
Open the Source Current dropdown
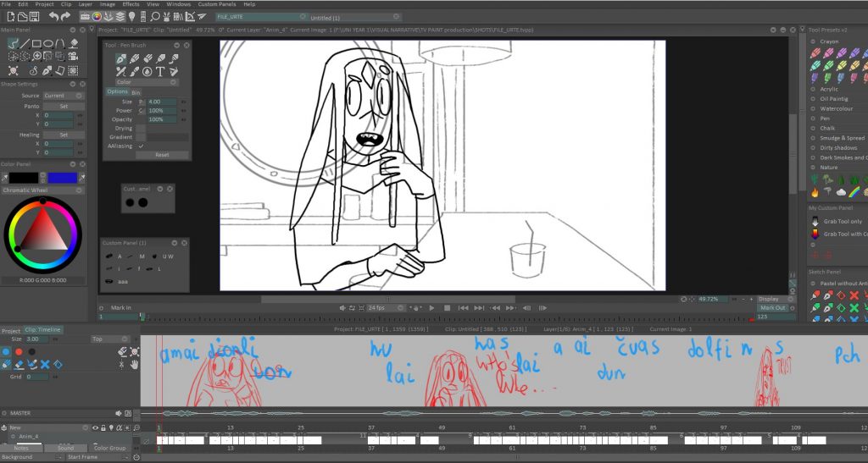63,96
